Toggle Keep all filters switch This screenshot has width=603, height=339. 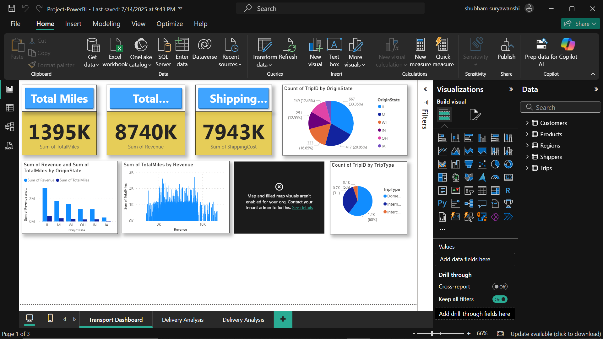pyautogui.click(x=500, y=299)
